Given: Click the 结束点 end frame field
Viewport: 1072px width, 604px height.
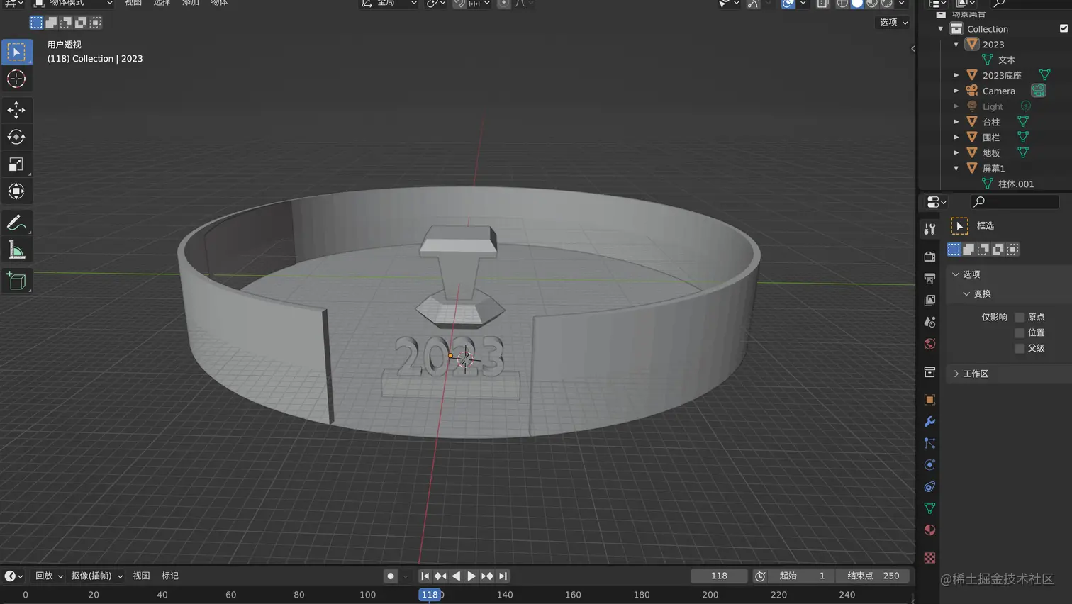Looking at the screenshot, I should tap(873, 576).
